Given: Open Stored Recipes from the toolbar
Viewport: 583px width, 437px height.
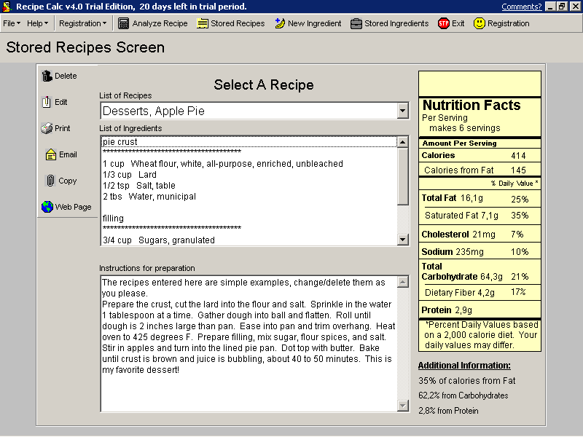Looking at the screenshot, I should (203, 23).
